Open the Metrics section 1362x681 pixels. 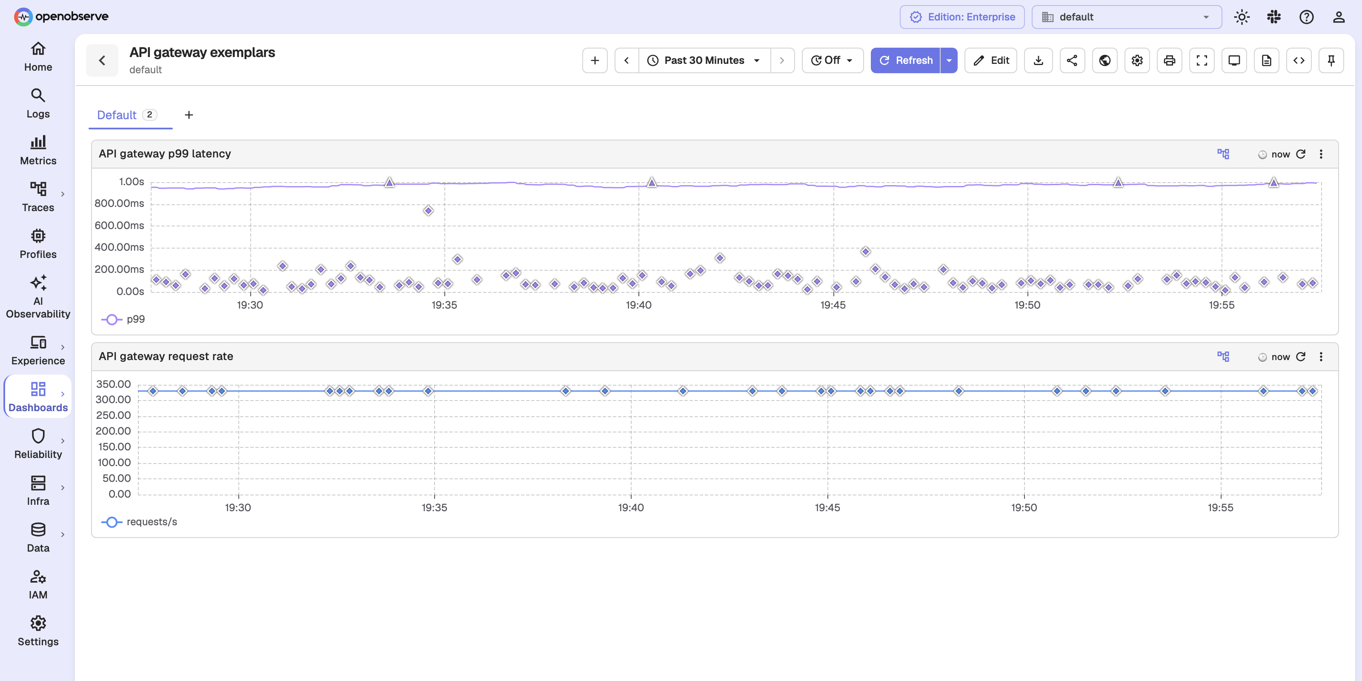pos(38,150)
